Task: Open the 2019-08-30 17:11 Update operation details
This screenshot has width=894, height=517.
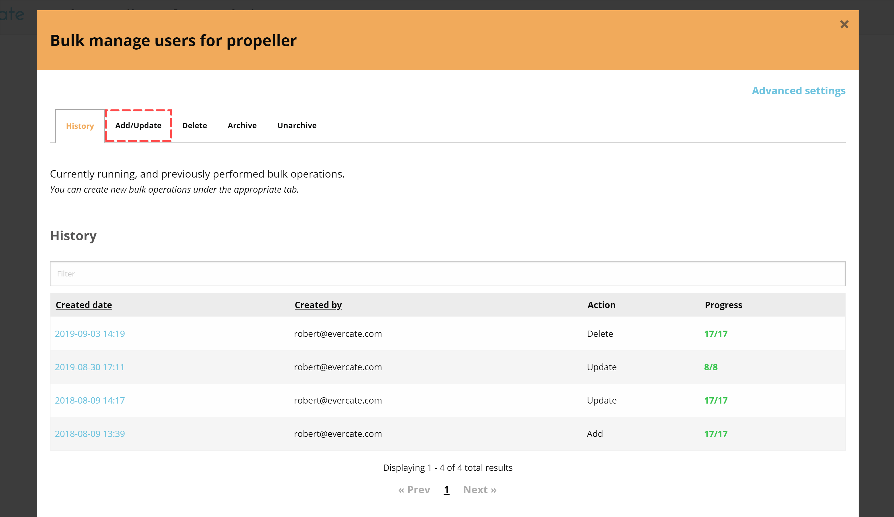Action: tap(90, 367)
